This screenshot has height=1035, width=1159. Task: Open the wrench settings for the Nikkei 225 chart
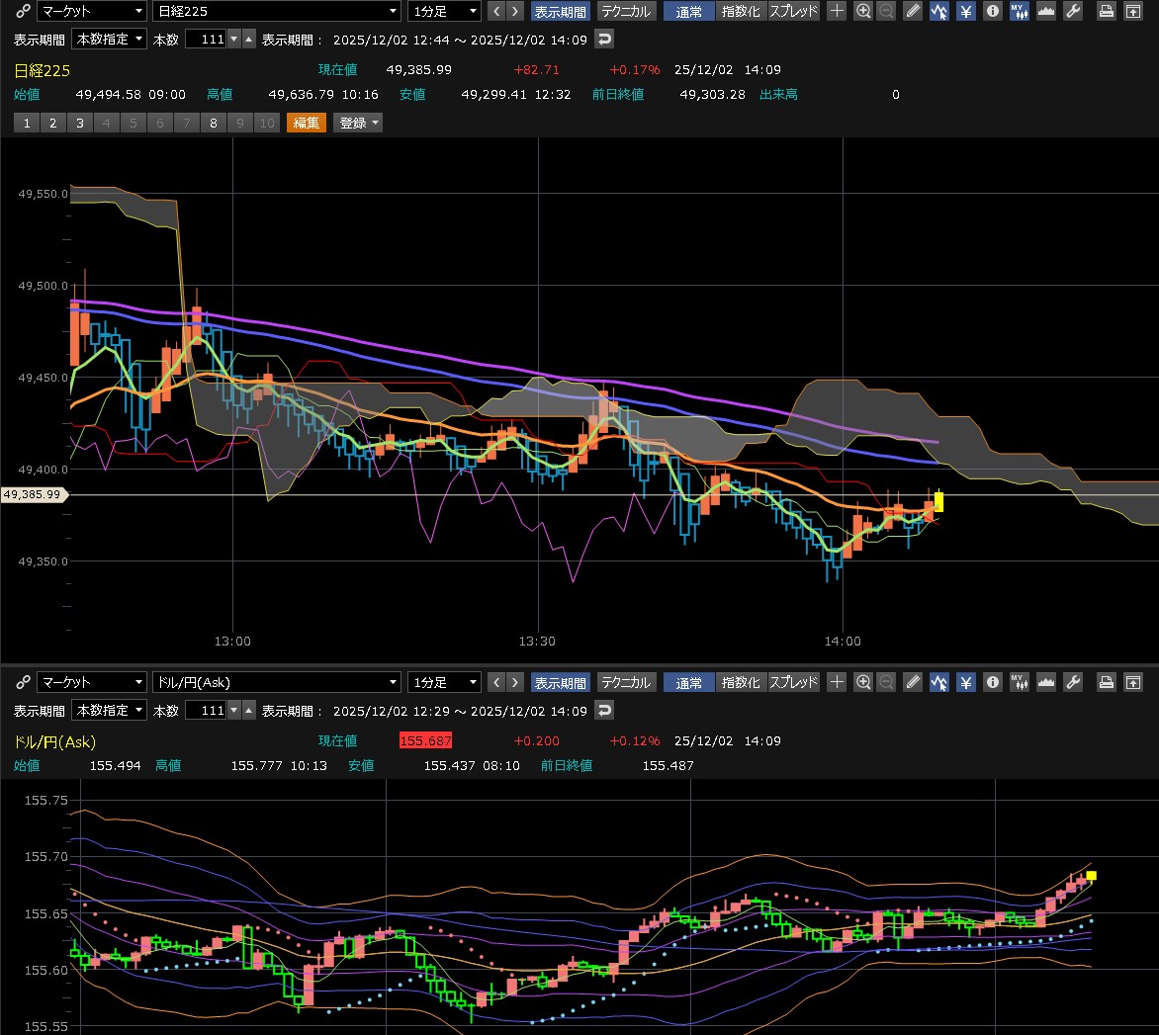click(x=1072, y=12)
